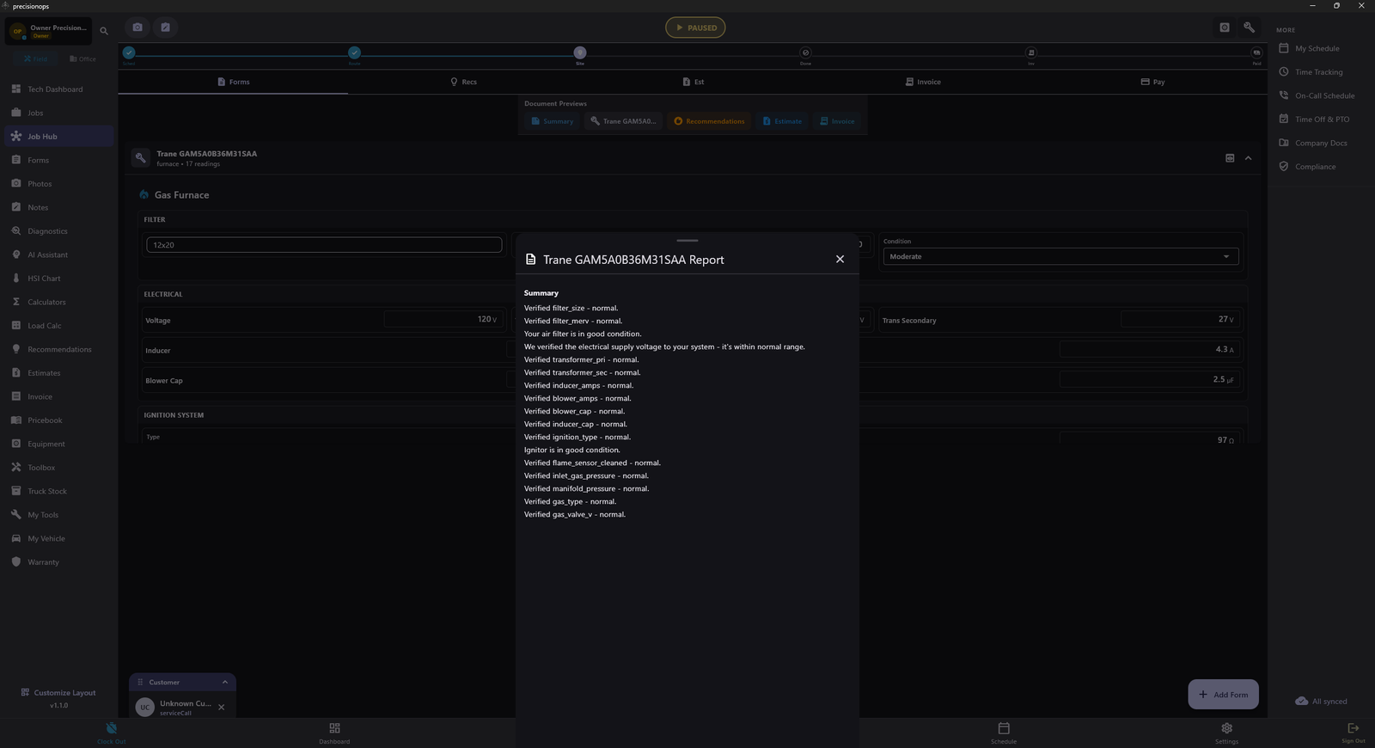Click the Sched step on the progress bar
The height and width of the screenshot is (748, 1375).
[x=129, y=55]
